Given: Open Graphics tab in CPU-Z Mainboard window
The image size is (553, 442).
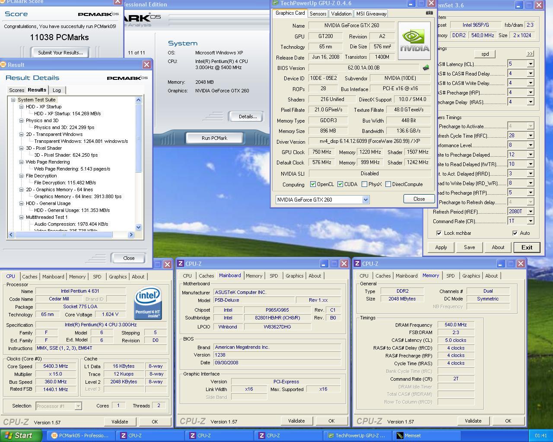Looking at the screenshot, I should click(295, 276).
